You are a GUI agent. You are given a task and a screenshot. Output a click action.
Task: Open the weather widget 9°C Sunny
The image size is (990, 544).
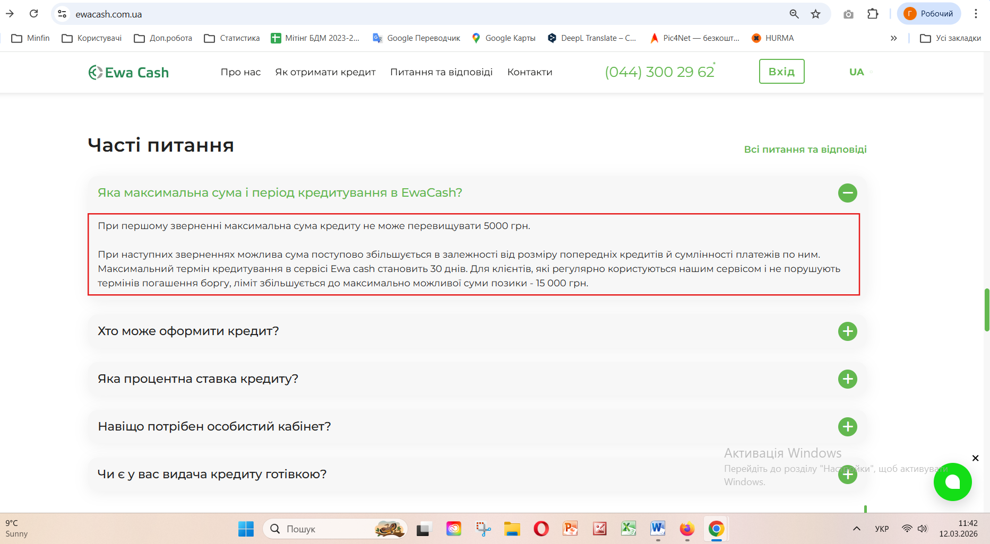tap(16, 529)
